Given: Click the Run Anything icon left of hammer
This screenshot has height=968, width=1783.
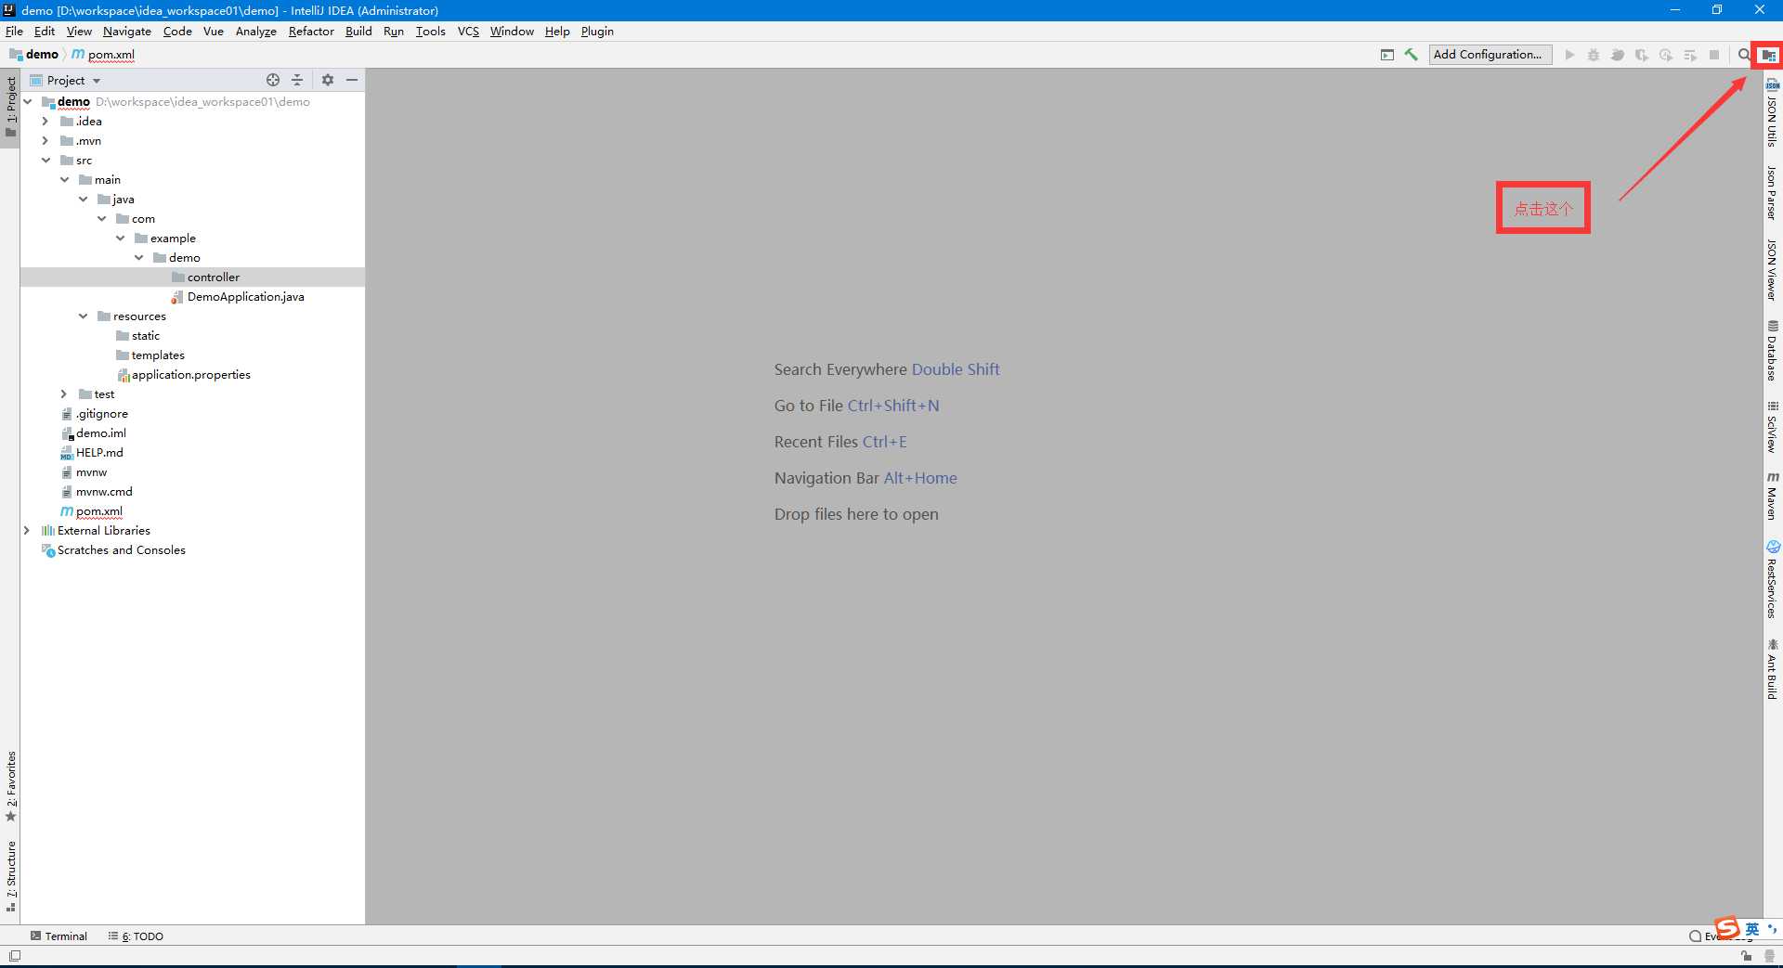Looking at the screenshot, I should (1387, 55).
